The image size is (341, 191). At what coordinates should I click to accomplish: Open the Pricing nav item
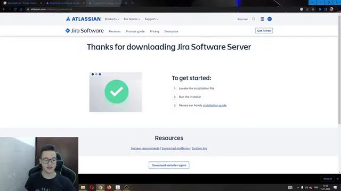point(155,31)
